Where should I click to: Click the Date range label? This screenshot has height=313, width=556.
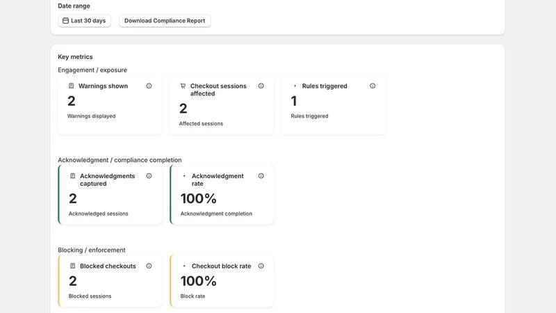[x=74, y=6]
